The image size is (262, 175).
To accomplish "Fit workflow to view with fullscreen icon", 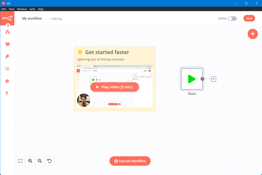I will click(20, 161).
